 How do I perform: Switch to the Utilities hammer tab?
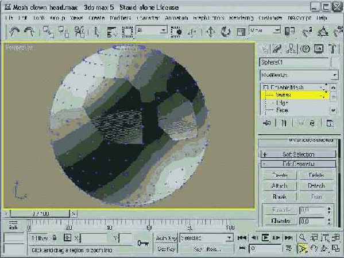click(333, 49)
